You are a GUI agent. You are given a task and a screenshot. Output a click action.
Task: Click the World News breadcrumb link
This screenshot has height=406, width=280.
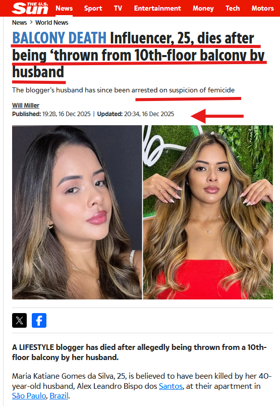click(x=52, y=23)
